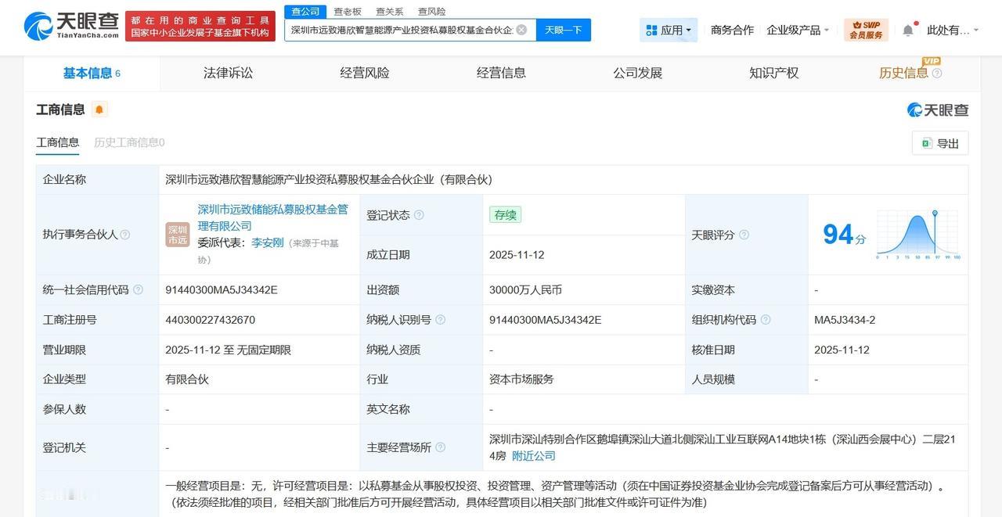Screen dimensions: 1002x517
Task: Open the 企业级产品 dropdown
Action: (795, 29)
